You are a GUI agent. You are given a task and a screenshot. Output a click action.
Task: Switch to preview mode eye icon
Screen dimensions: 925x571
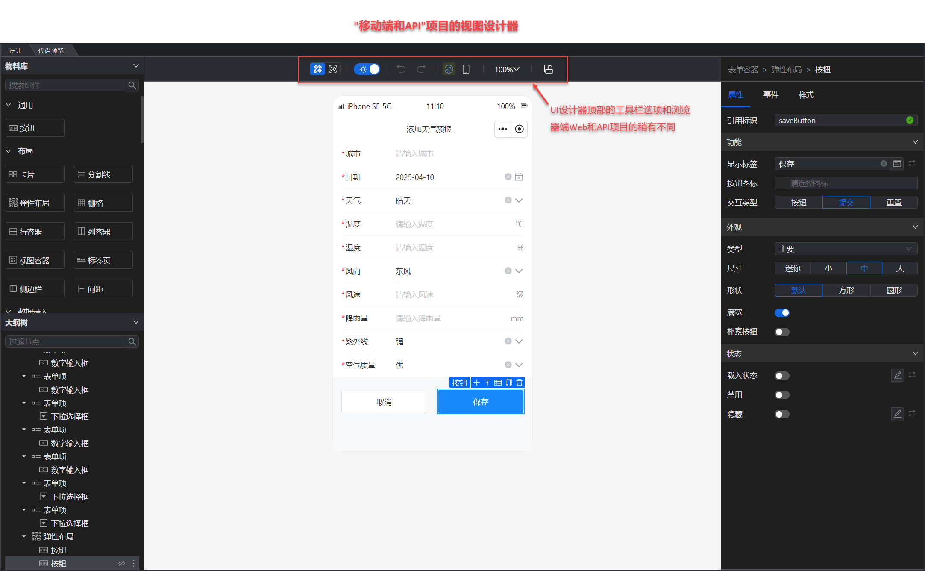pyautogui.click(x=333, y=69)
